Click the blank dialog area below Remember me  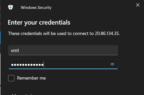64,87
